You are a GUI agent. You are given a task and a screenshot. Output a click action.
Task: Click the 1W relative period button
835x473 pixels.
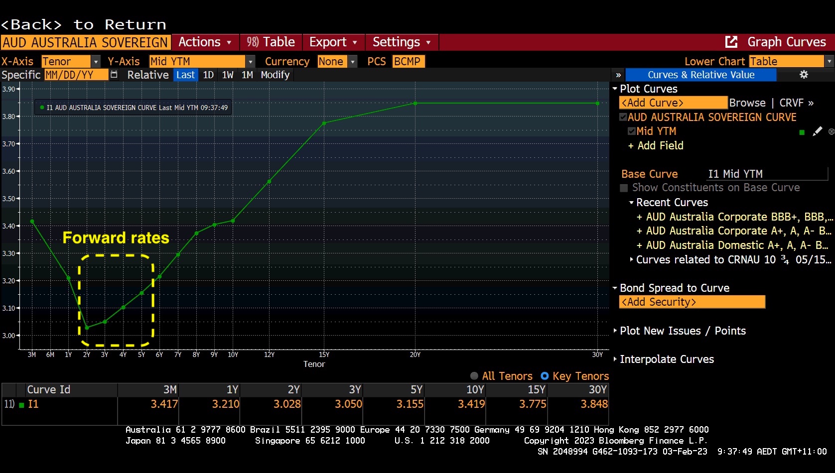point(228,75)
